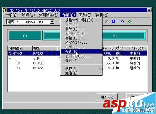Expand the 轉換(V) submenu

click(81, 68)
